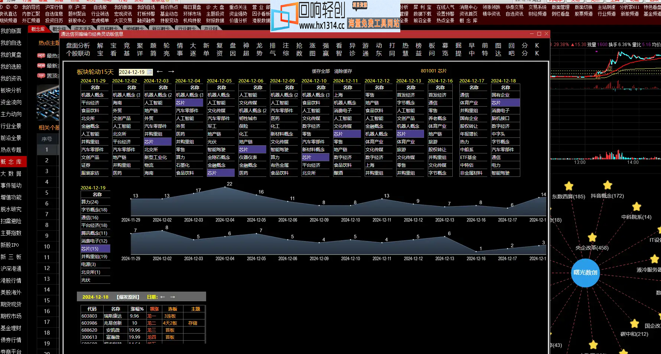Select 并购重组(19) in 2024-12-19 list

[95, 257]
